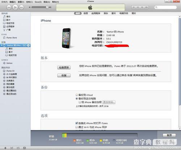
Task: Click the 恢复 restore button
Action: (64, 76)
